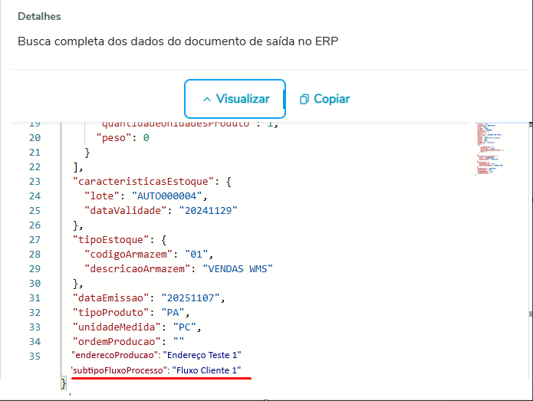This screenshot has height=401, width=533.
Task: Click the Copiar button
Action: click(324, 99)
